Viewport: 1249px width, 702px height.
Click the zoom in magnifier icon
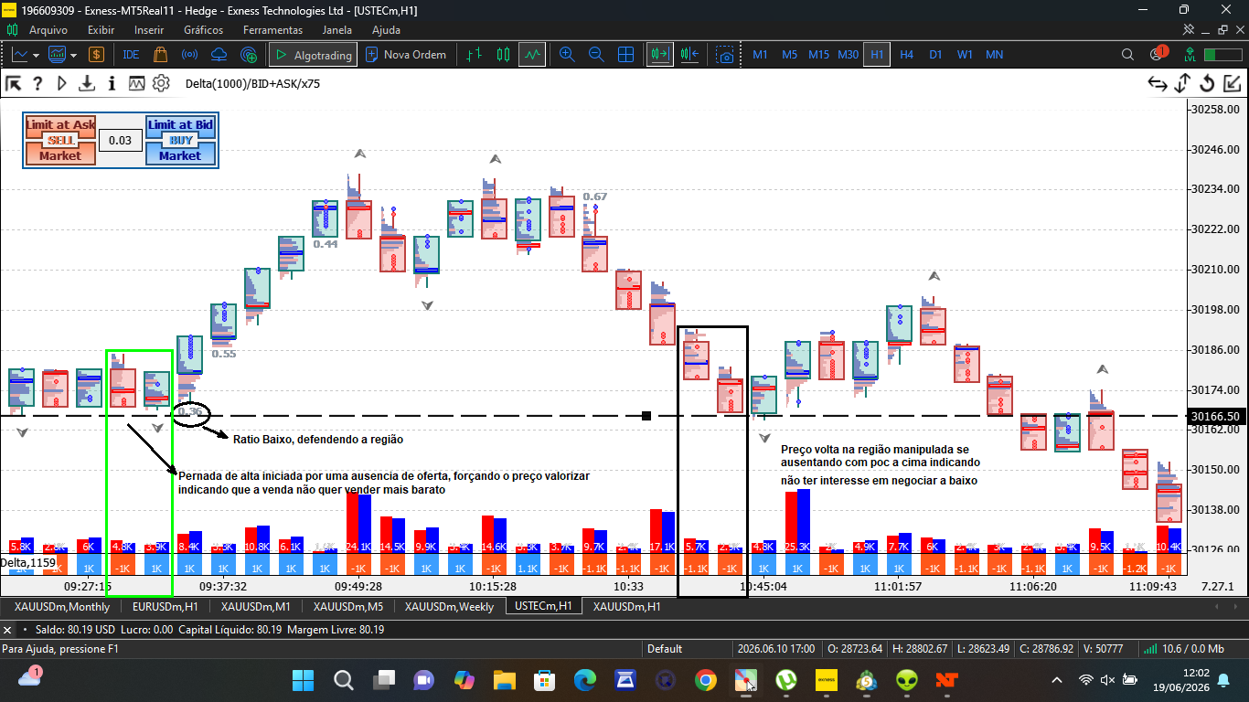[567, 55]
